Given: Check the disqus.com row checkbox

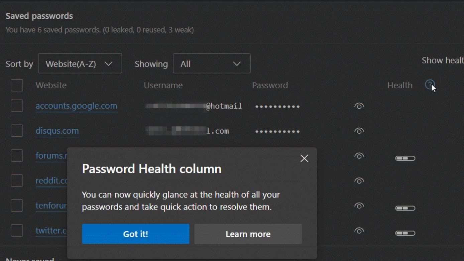Looking at the screenshot, I should [17, 131].
